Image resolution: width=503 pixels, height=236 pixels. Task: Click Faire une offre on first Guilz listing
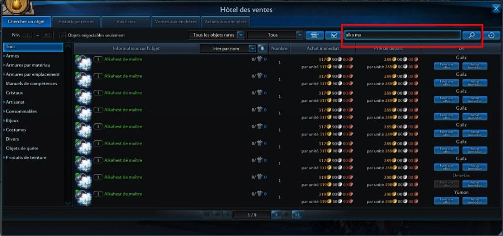[x=447, y=66]
